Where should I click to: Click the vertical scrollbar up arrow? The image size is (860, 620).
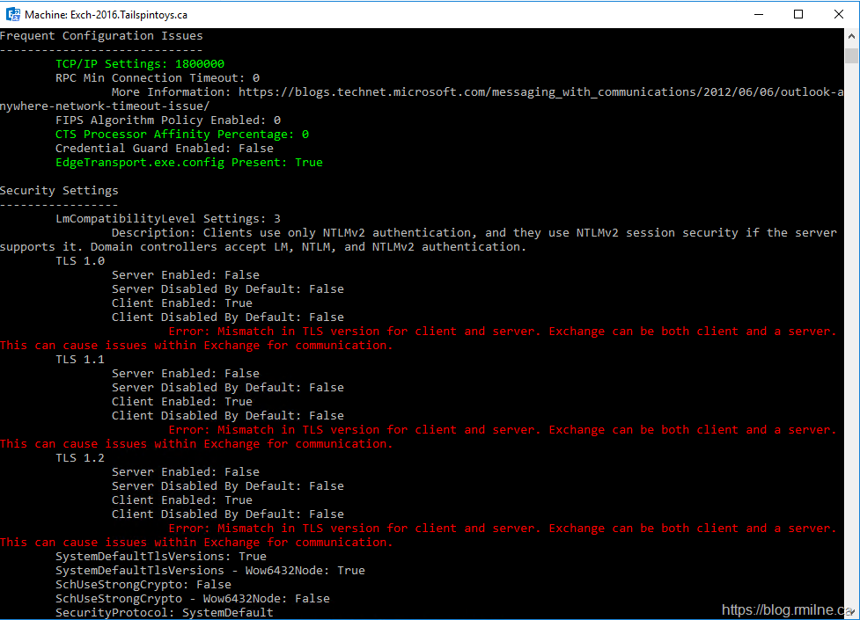(x=851, y=36)
